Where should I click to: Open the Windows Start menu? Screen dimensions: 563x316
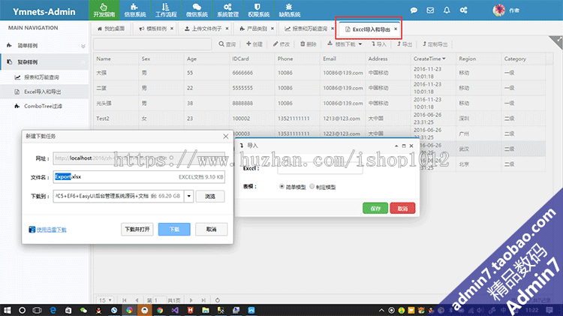pyautogui.click(x=7, y=310)
